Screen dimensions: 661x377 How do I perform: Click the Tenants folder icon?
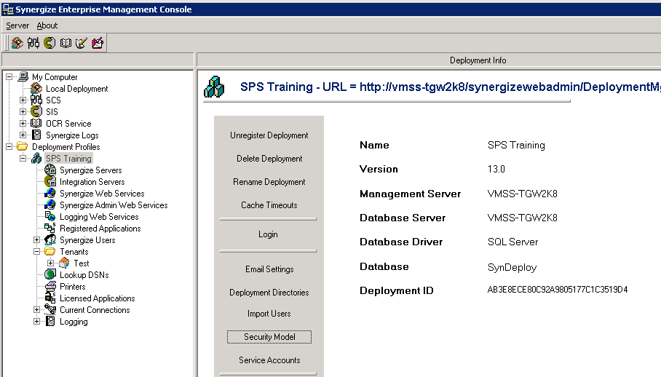[x=50, y=252]
